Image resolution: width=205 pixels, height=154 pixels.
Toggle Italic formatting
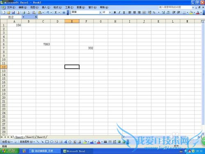pyautogui.click(x=119, y=12)
